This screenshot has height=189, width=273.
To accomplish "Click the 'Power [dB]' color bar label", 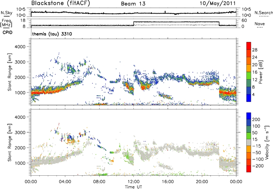I will tap(260, 72).
